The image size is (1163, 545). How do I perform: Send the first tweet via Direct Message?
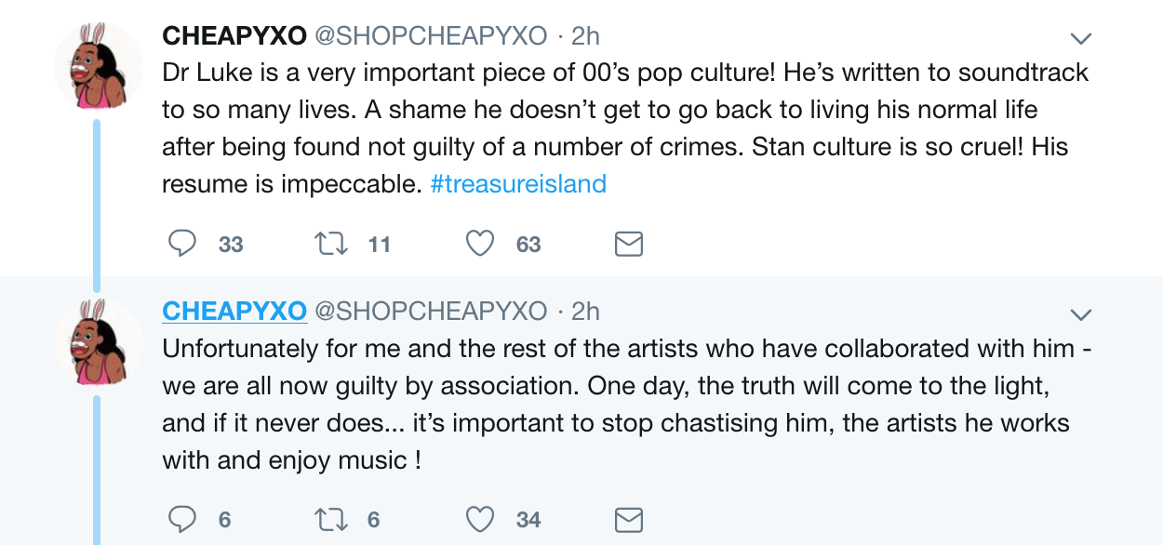pyautogui.click(x=629, y=244)
